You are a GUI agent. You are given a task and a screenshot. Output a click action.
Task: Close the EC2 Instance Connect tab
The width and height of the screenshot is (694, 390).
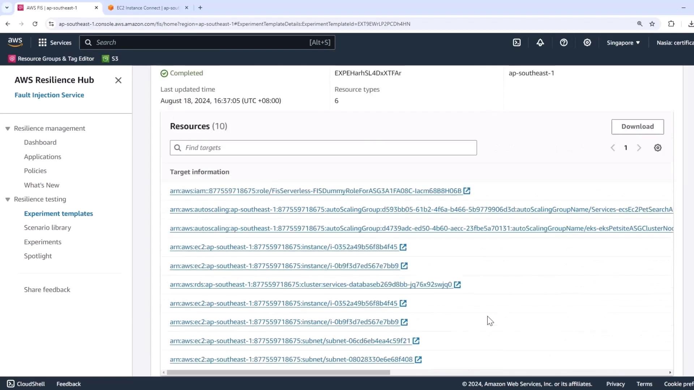187,8
